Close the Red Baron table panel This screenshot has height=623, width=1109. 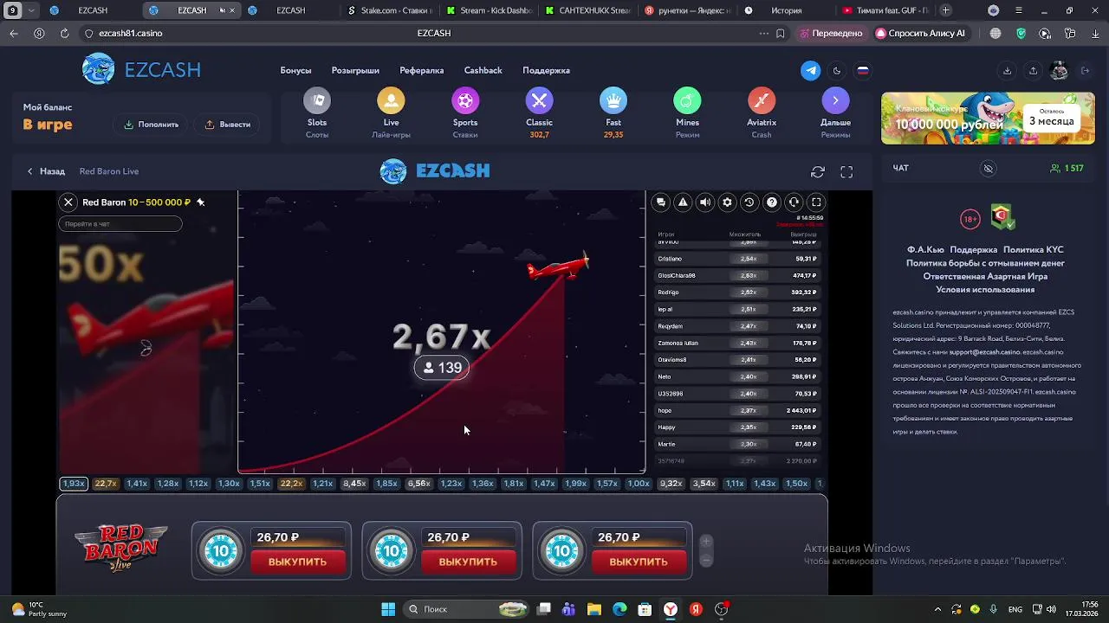pyautogui.click(x=68, y=202)
